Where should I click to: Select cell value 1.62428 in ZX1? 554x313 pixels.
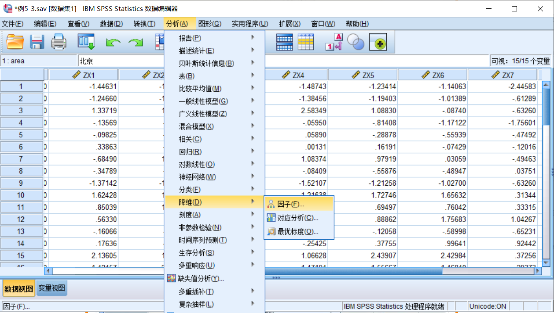coord(83,195)
